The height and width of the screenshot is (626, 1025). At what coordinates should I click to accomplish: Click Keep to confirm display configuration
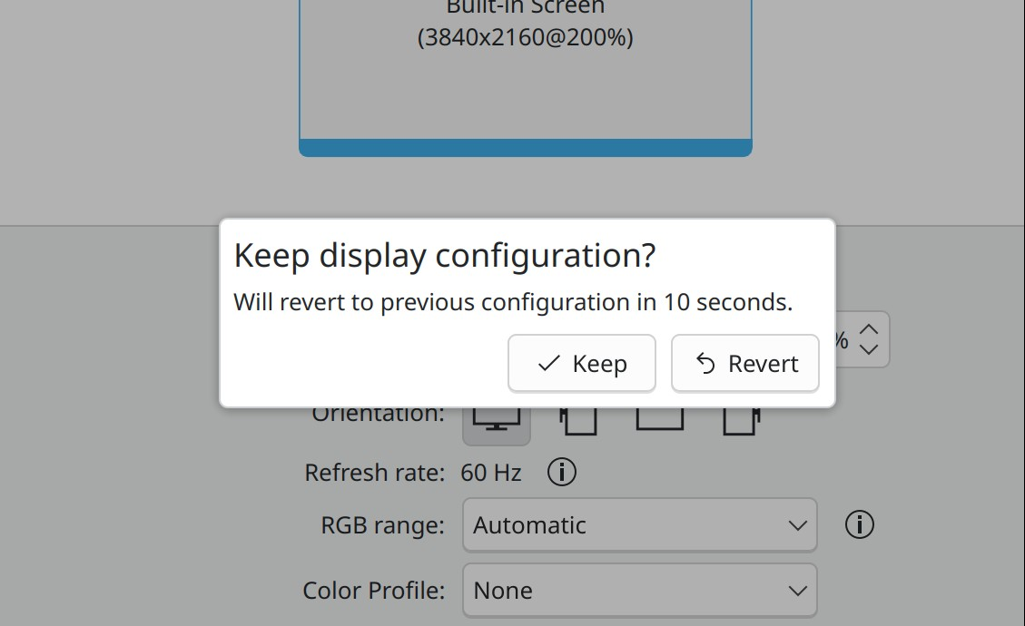click(582, 364)
